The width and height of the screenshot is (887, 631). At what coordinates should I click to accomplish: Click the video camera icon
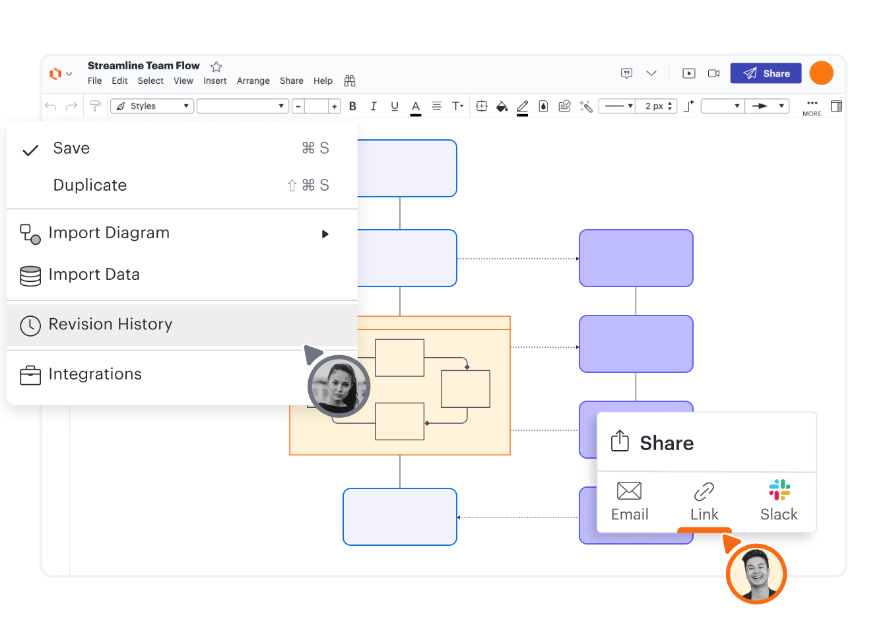[713, 73]
